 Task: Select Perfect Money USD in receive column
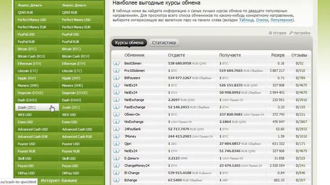81,20
